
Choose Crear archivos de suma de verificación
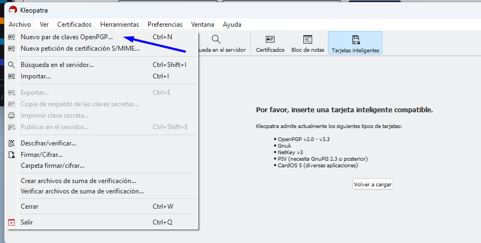[x=101, y=181]
